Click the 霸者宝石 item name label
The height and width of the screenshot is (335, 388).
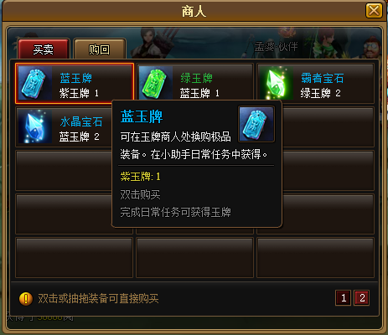coord(323,78)
